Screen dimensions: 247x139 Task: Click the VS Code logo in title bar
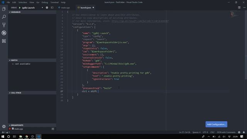tap(3, 2)
